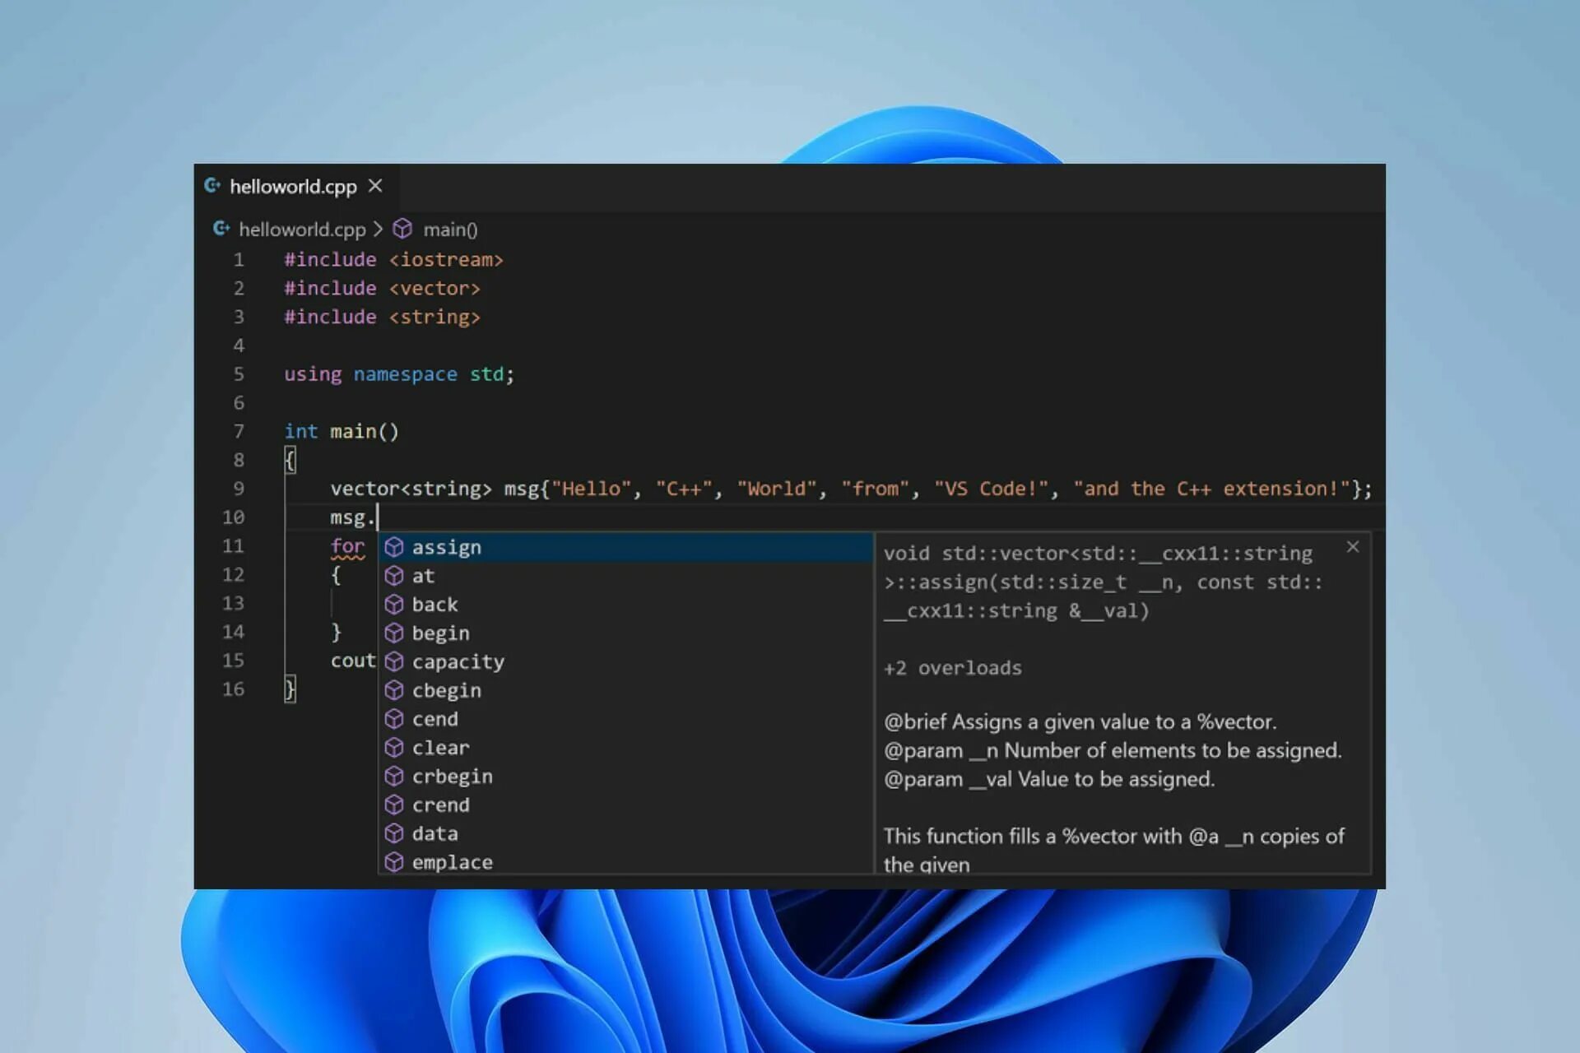Viewport: 1580px width, 1053px height.
Task: Click the C++ file icon on the helloworld.cpp tab
Action: (x=212, y=186)
